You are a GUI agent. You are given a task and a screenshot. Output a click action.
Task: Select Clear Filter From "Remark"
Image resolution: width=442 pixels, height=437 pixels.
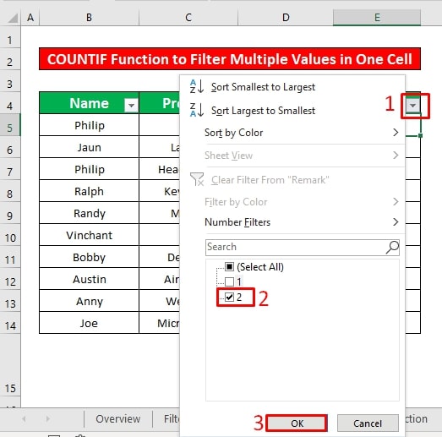[x=270, y=180]
